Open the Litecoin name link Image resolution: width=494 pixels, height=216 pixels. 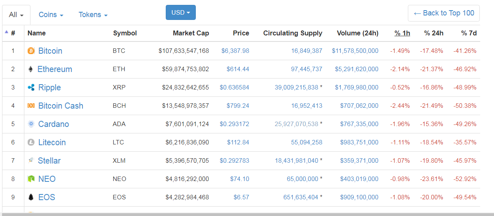tap(52, 142)
